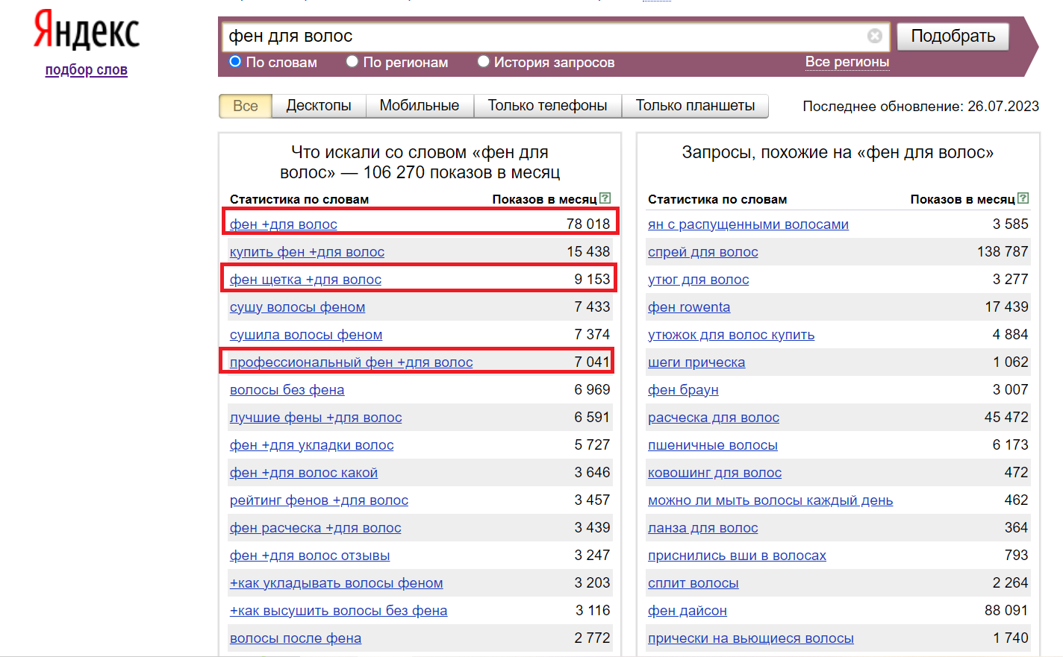This screenshot has width=1063, height=657.
Task: Open the 'приснились вши в волосах' link
Action: point(737,556)
